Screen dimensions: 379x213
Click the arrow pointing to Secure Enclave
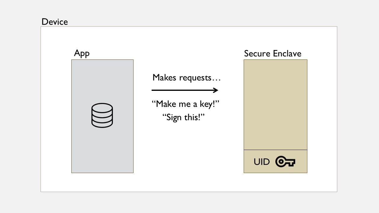(x=185, y=90)
